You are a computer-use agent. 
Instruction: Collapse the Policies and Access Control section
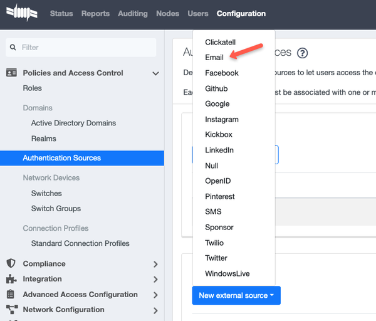tap(155, 73)
